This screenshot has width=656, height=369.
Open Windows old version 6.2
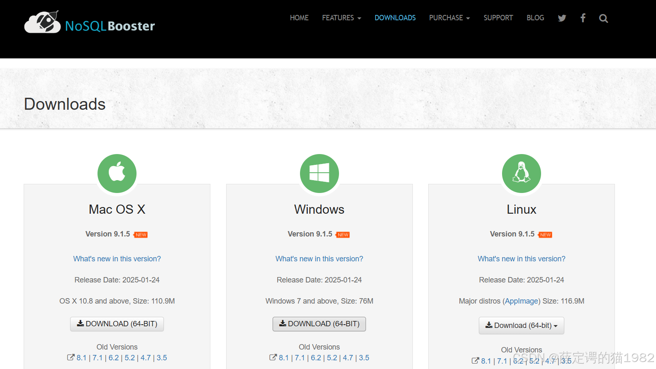[x=316, y=358]
